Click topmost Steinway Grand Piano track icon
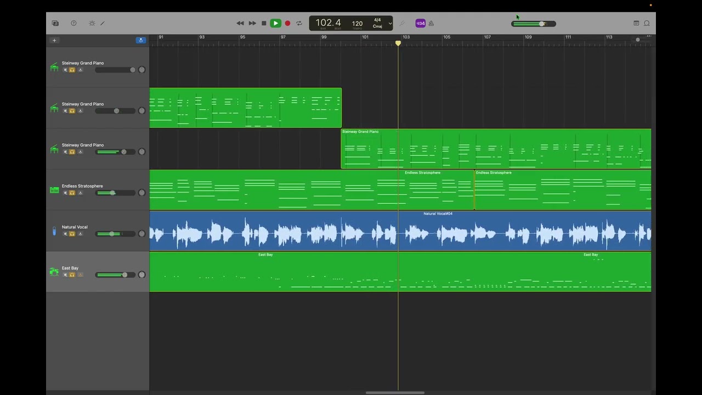 coord(54,67)
